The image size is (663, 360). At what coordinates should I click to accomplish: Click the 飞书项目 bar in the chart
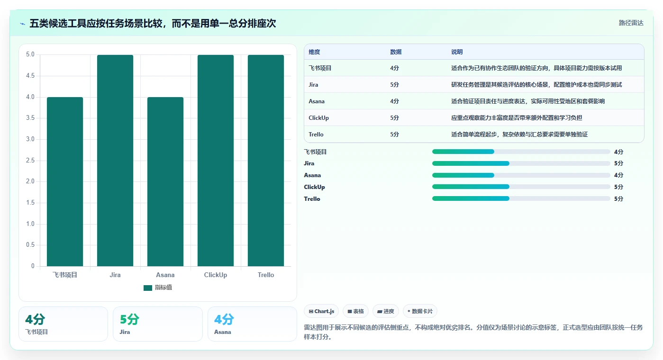65,181
